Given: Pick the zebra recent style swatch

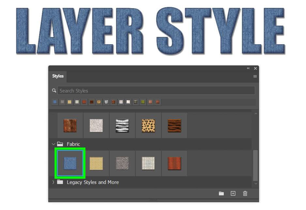Looking at the screenshot, I should tap(106, 102).
